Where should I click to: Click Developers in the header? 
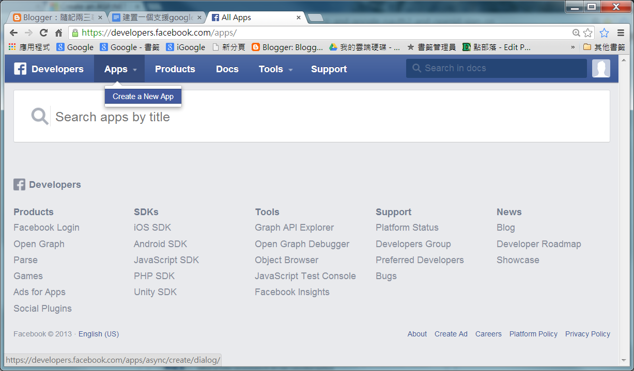57,69
